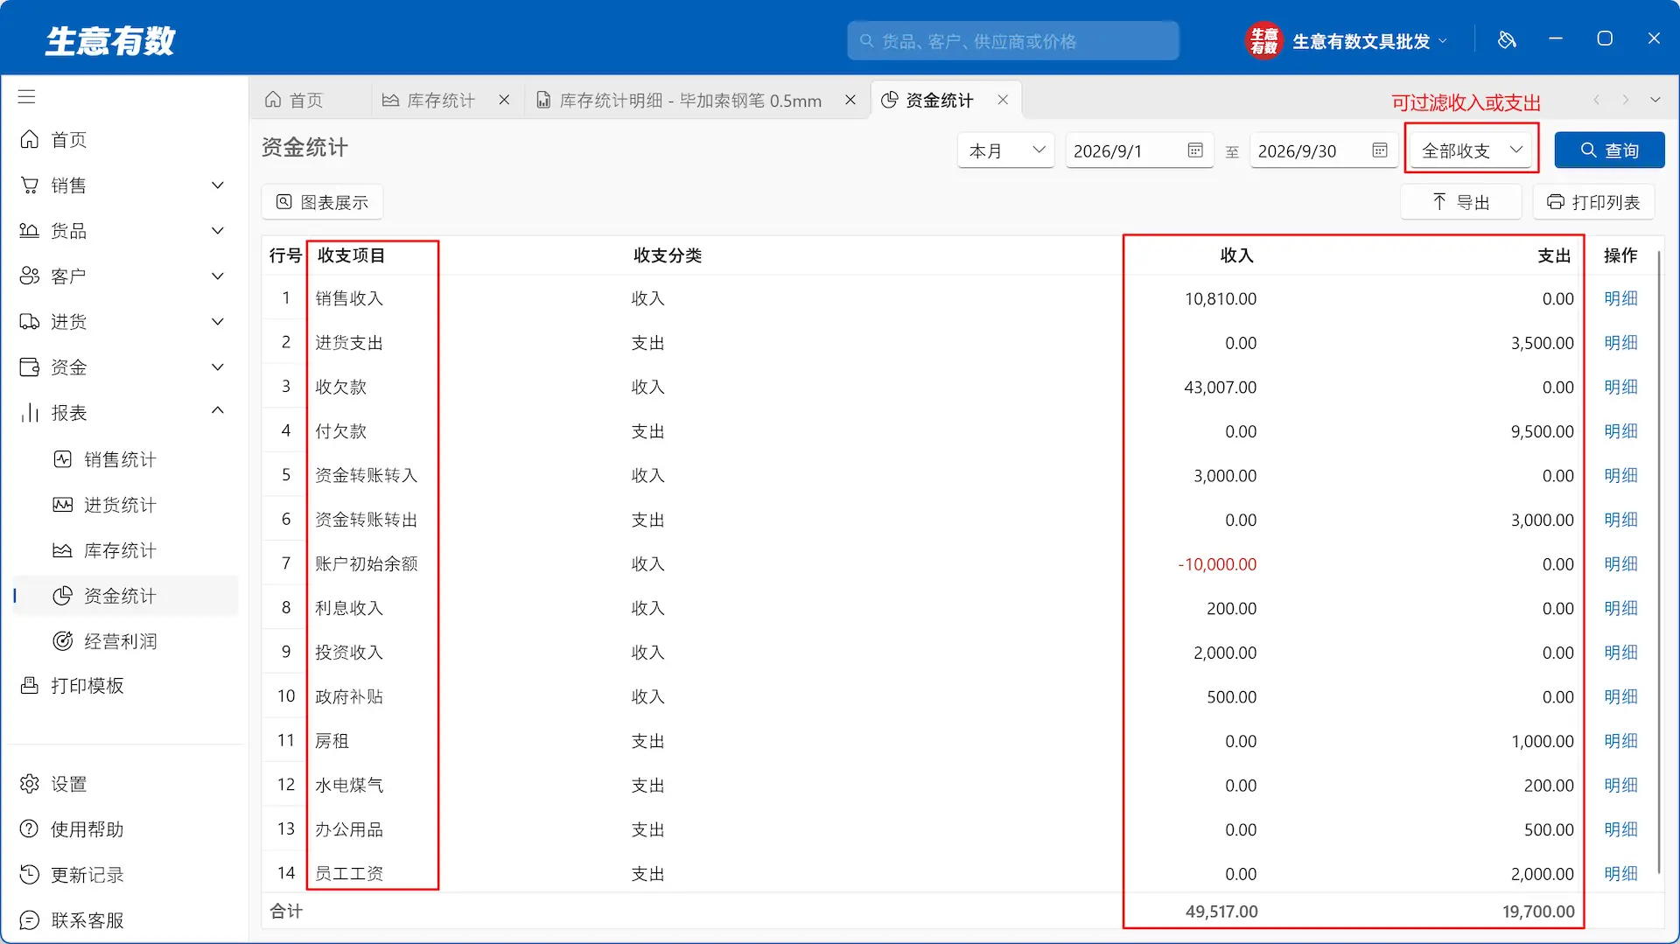Open the 生意有数文具批发 account dropdown

1347,41
